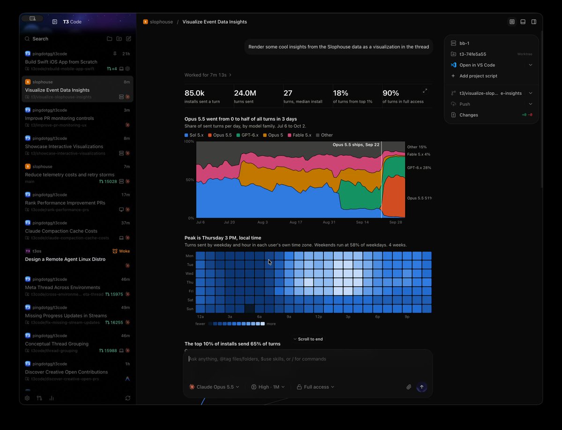Toggle the bottom panel layout icon
This screenshot has width=562, height=430.
click(523, 22)
